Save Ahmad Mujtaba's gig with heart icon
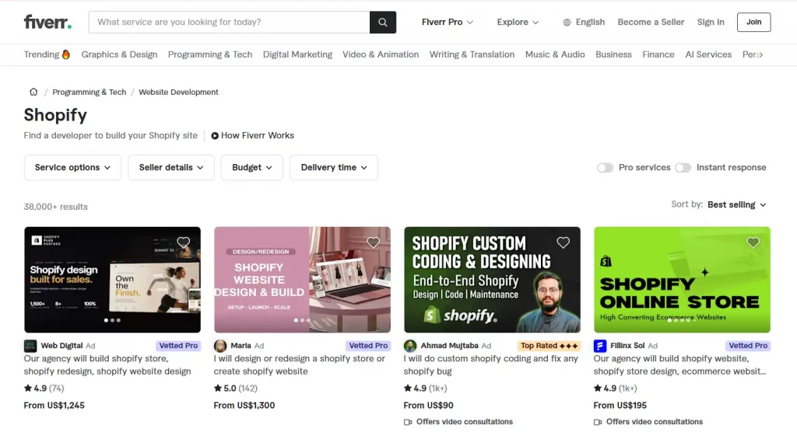Viewport: 797px width, 443px height. 564,242
